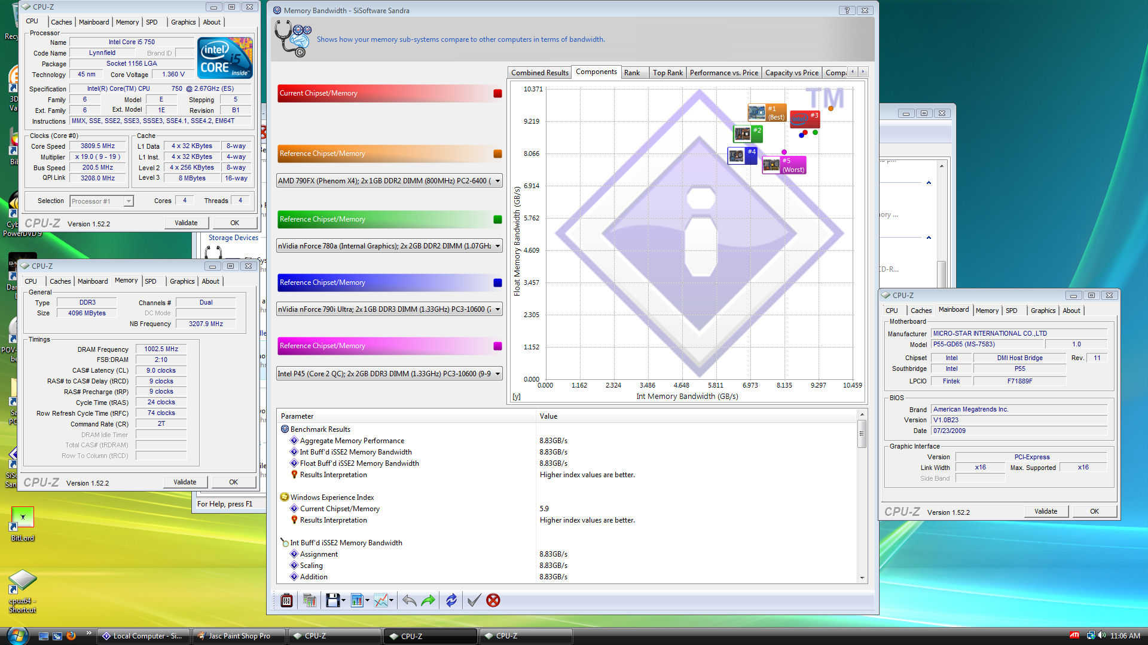Collapse the Windows Experience Index group
The image size is (1148, 645).
(x=285, y=497)
